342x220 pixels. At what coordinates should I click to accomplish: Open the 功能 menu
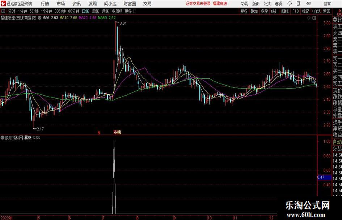click(x=245, y=4)
